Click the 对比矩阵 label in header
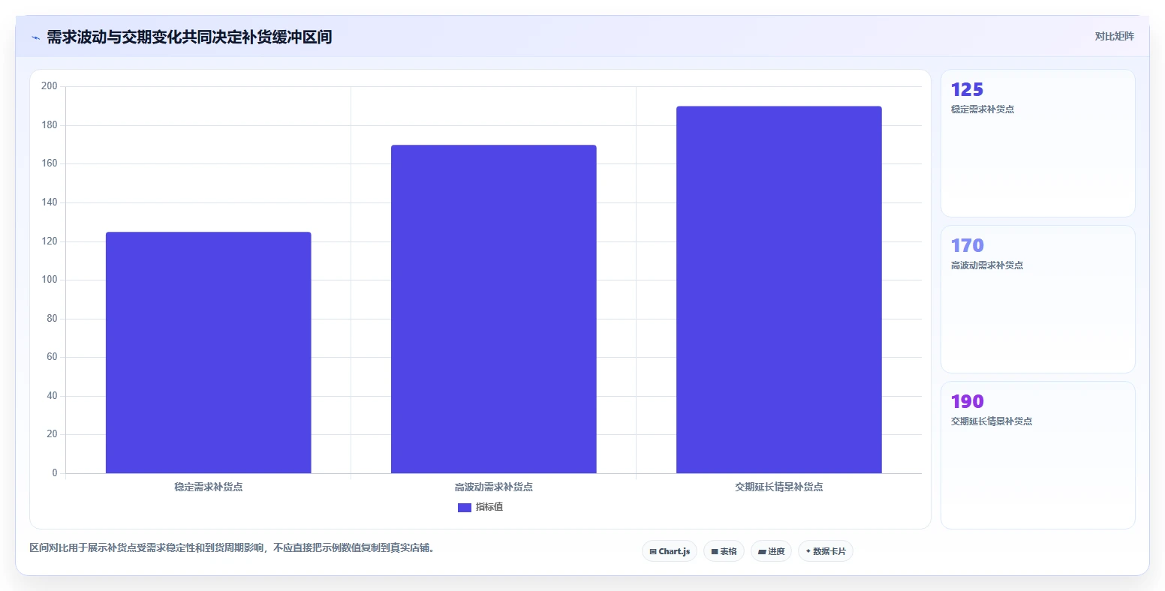 pos(1114,36)
